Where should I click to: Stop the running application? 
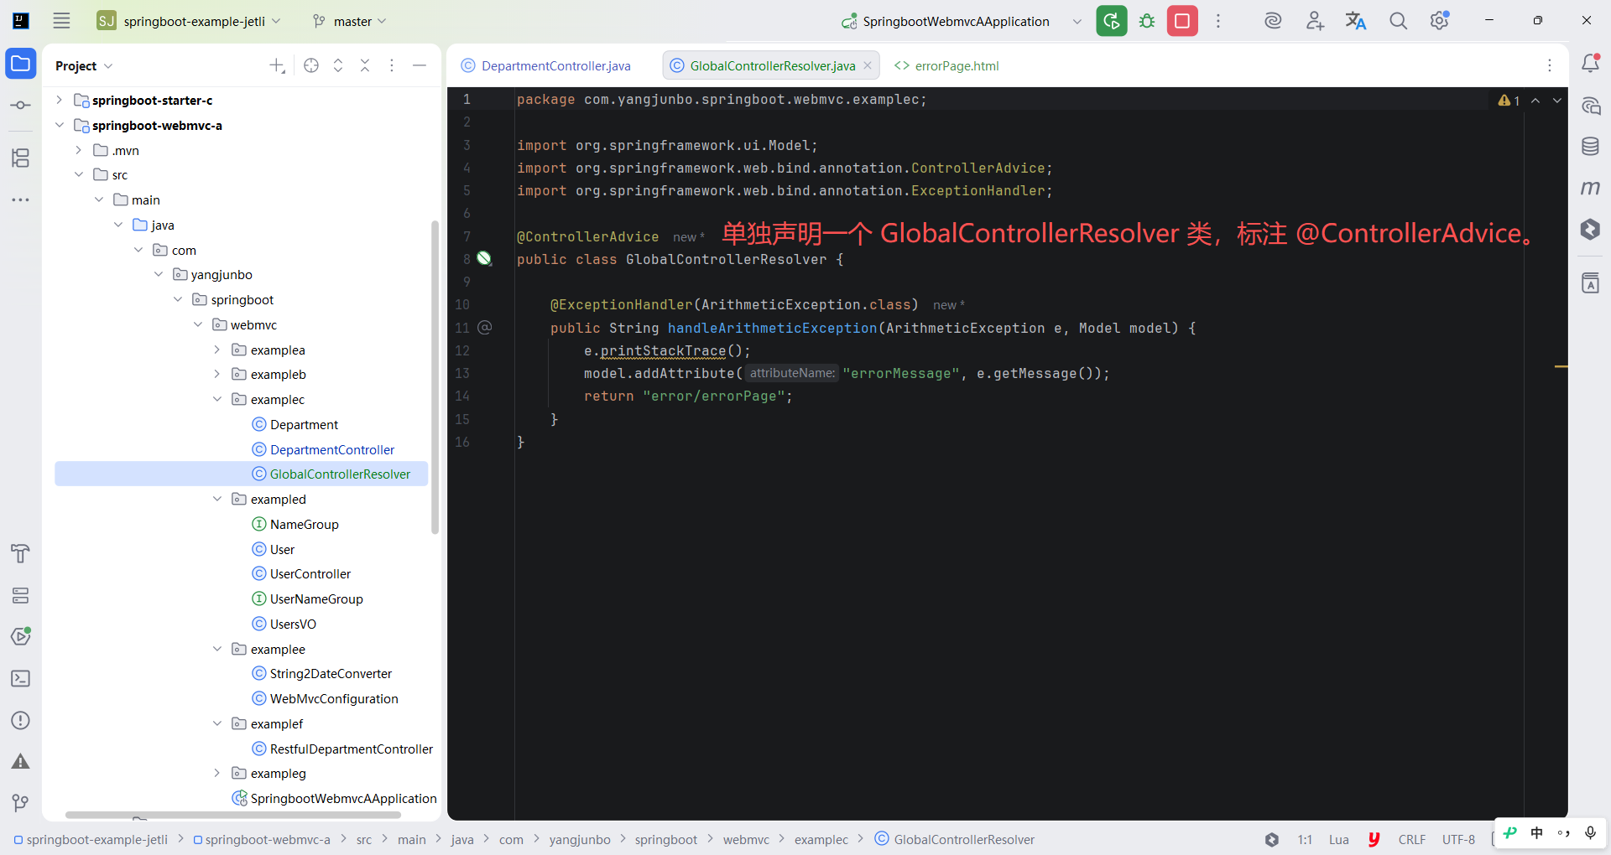1182,21
